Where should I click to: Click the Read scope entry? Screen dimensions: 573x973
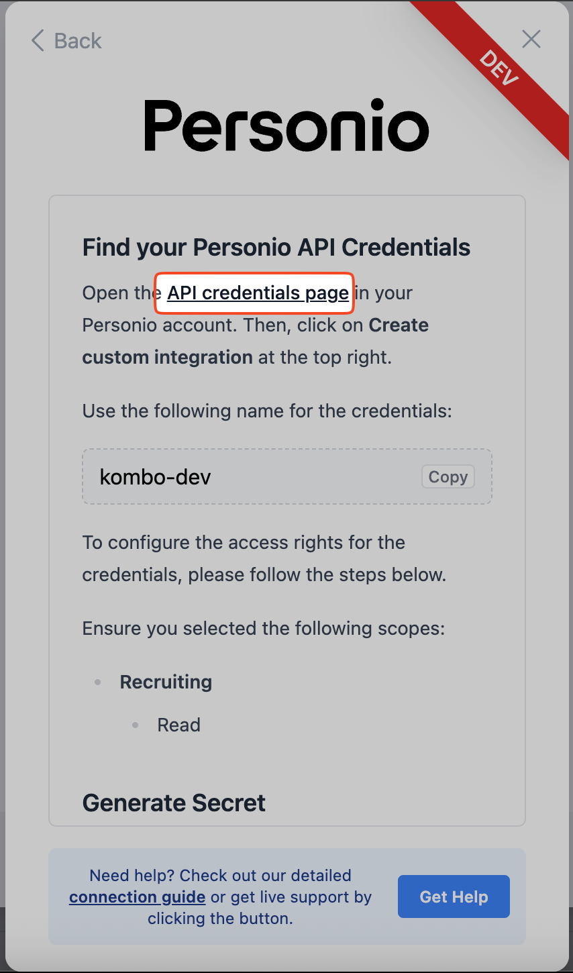click(178, 725)
